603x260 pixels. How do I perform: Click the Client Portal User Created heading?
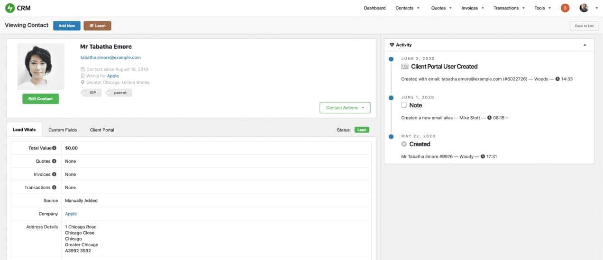pos(444,67)
